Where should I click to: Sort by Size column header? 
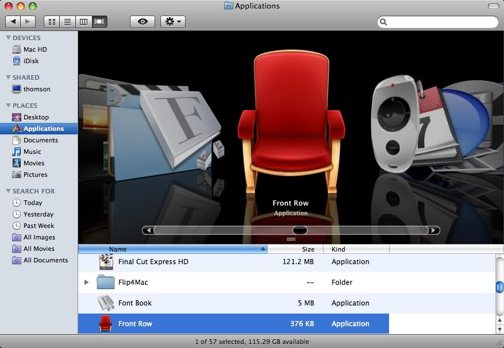[x=295, y=249]
